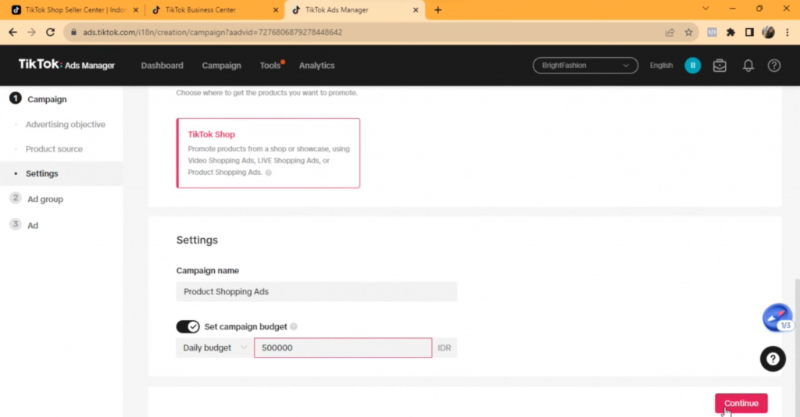Select the TikTok Shop product source card
The image size is (800, 417).
[269, 153]
